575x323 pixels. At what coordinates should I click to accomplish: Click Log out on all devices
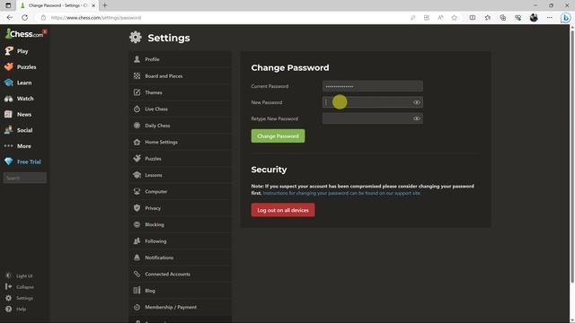(283, 210)
